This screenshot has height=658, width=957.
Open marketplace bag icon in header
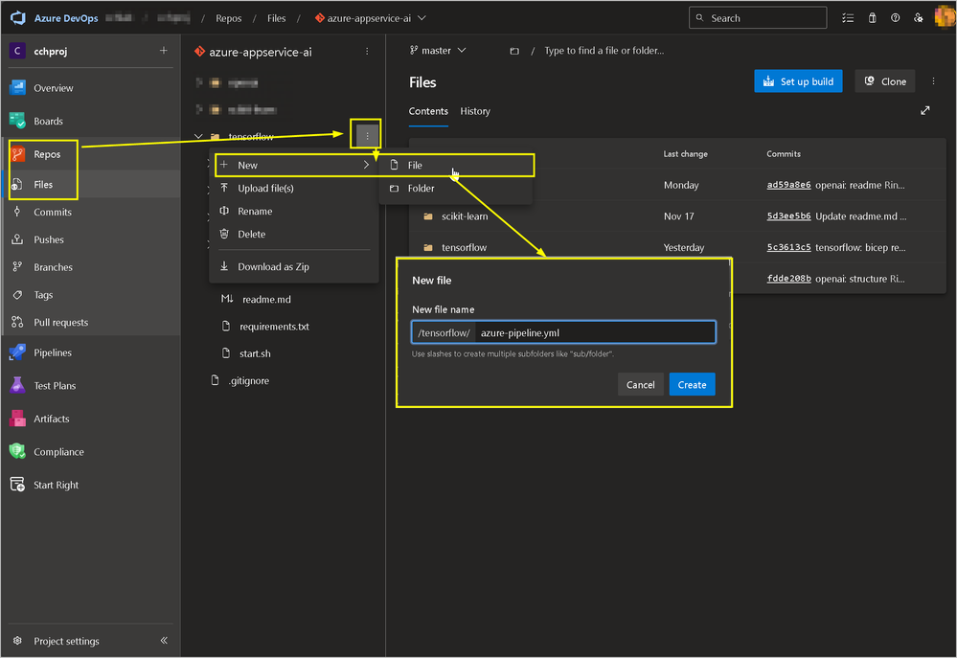pos(872,17)
